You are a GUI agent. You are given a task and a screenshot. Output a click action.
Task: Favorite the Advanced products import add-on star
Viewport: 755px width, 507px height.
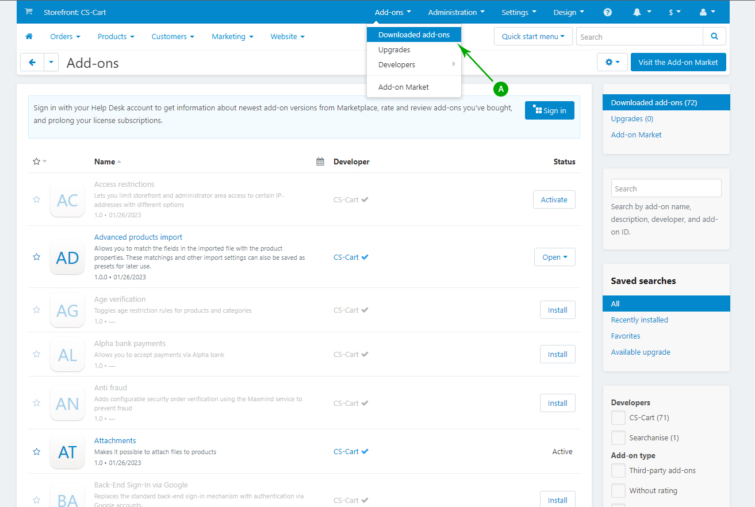pyautogui.click(x=37, y=257)
